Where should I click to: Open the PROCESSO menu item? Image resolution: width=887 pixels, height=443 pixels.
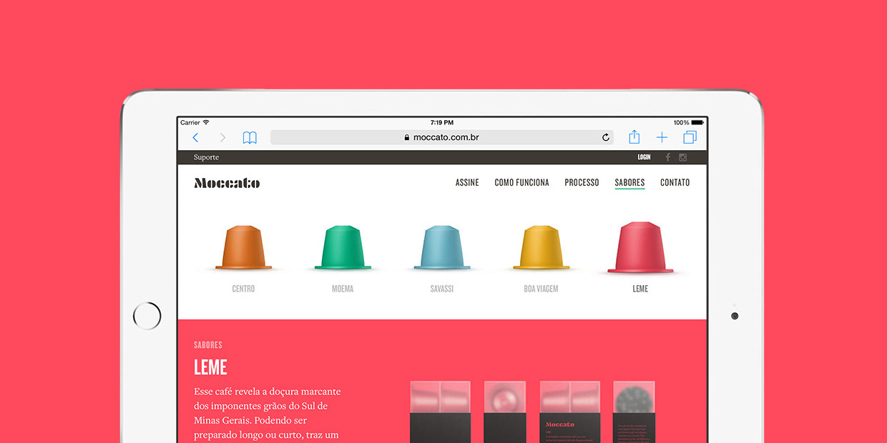(x=582, y=183)
